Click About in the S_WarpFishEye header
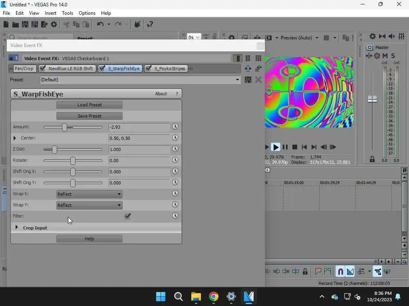 tap(161, 94)
